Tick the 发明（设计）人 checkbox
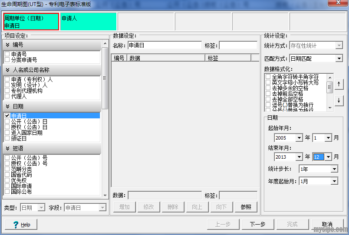The image size is (349, 235). click(x=7, y=85)
